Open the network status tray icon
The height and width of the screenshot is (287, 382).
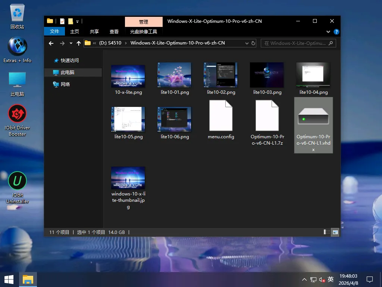(313, 280)
